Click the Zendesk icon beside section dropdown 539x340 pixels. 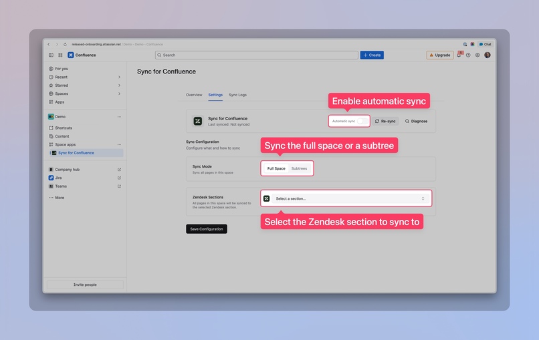pos(266,198)
